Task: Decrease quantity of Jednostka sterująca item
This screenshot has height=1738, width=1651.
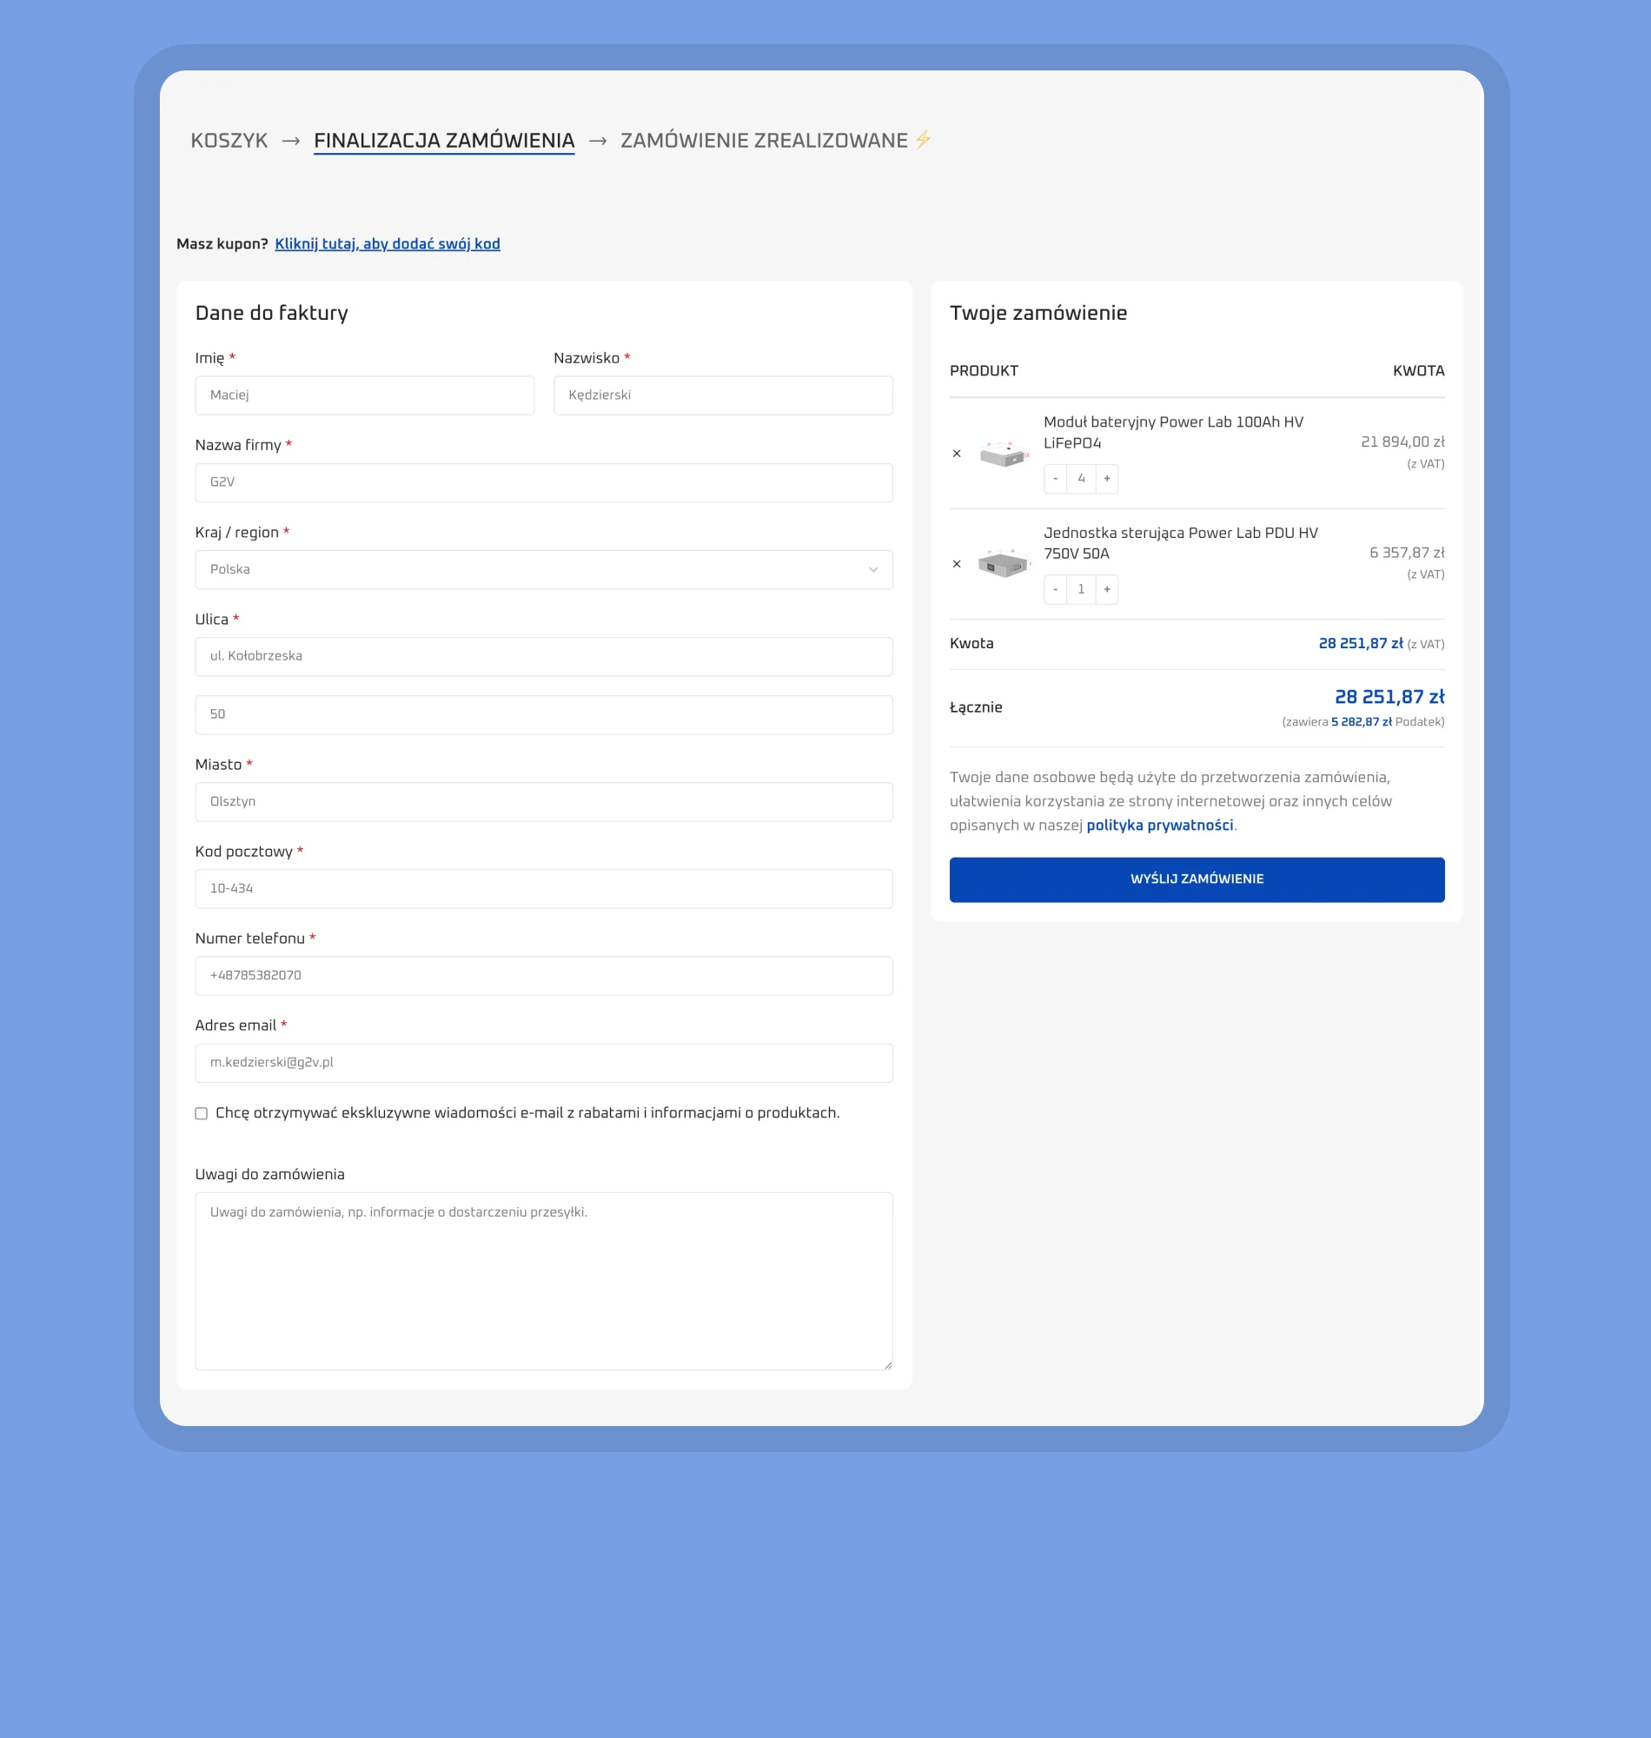Action: pyautogui.click(x=1055, y=589)
